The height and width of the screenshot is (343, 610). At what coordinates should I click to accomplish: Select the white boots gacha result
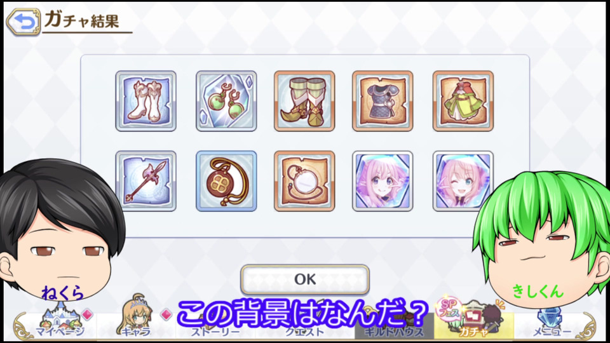pyautogui.click(x=146, y=101)
